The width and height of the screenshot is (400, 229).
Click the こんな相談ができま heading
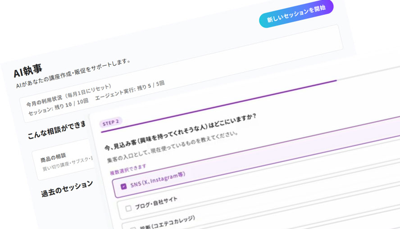click(57, 130)
